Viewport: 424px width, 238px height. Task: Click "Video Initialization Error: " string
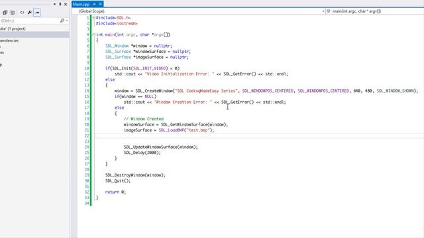(180, 74)
